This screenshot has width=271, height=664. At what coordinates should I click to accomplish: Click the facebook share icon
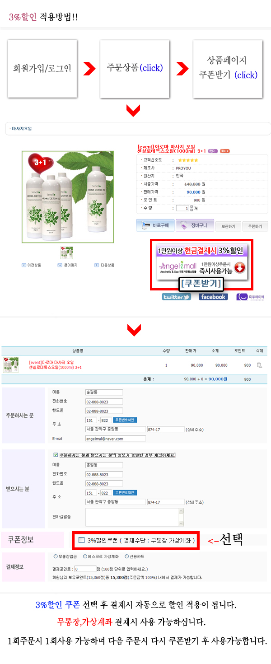tap(213, 297)
